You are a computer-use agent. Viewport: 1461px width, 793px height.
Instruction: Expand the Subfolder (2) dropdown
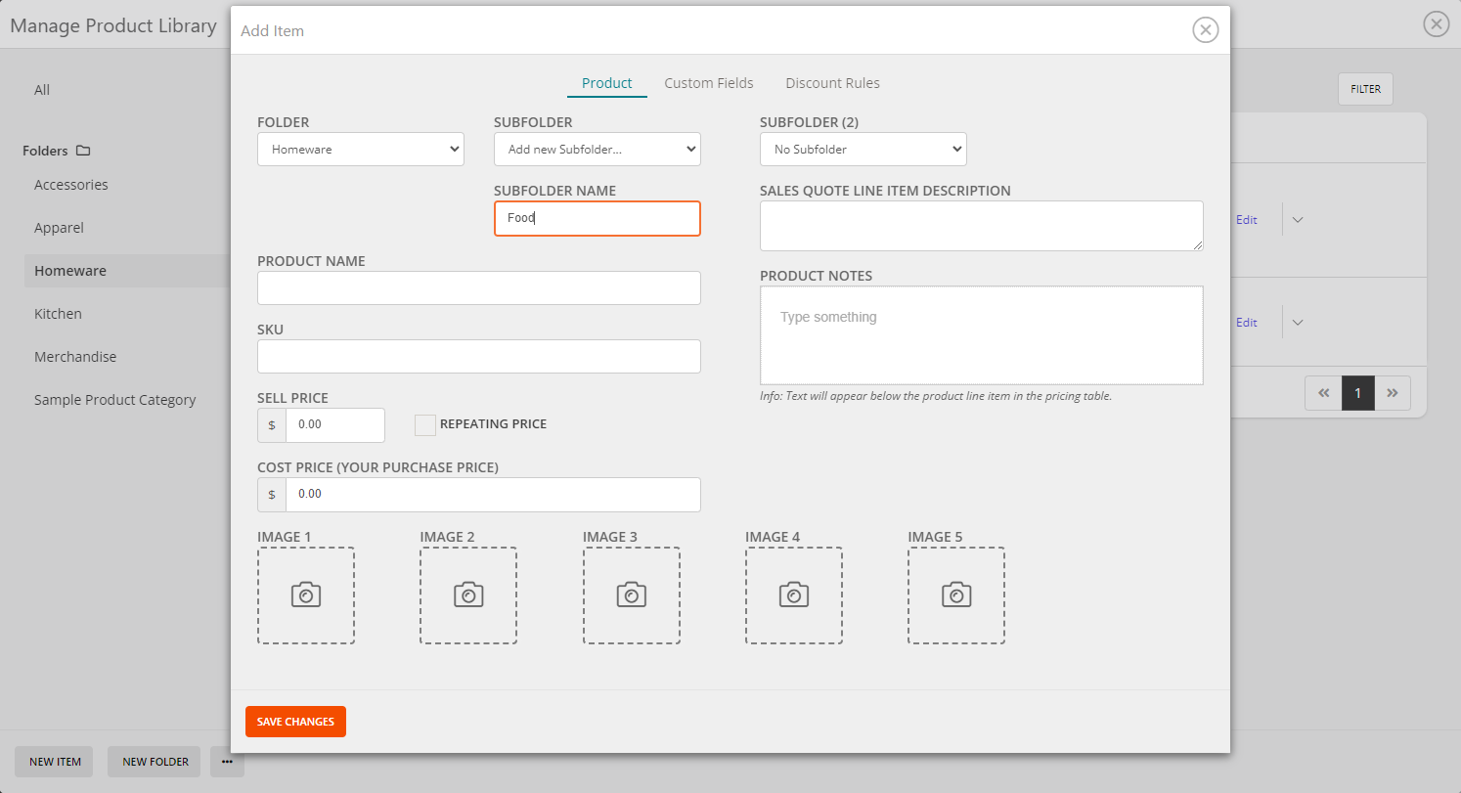(863, 149)
